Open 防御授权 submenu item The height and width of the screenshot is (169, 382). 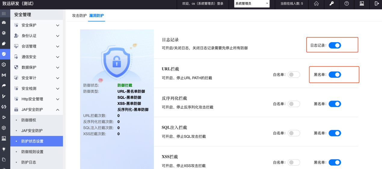(29, 120)
